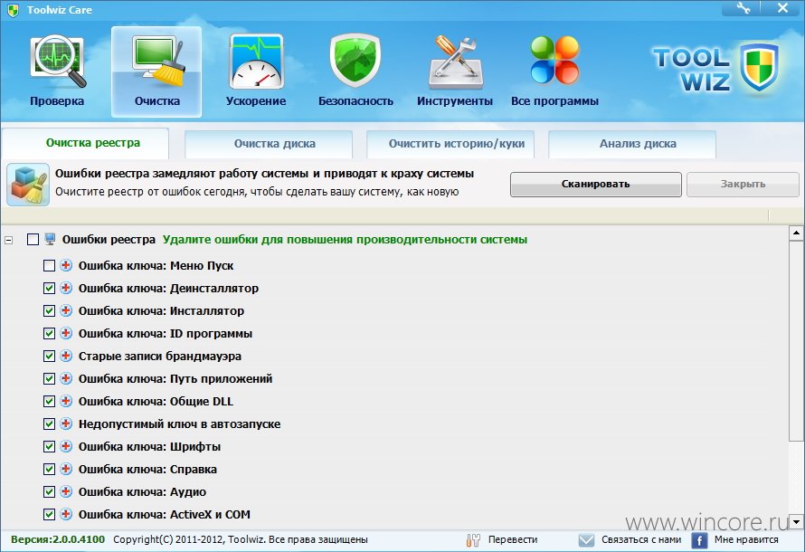Click scrollbar down arrow in registry list
Screen dimensions: 805x552
(x=796, y=522)
